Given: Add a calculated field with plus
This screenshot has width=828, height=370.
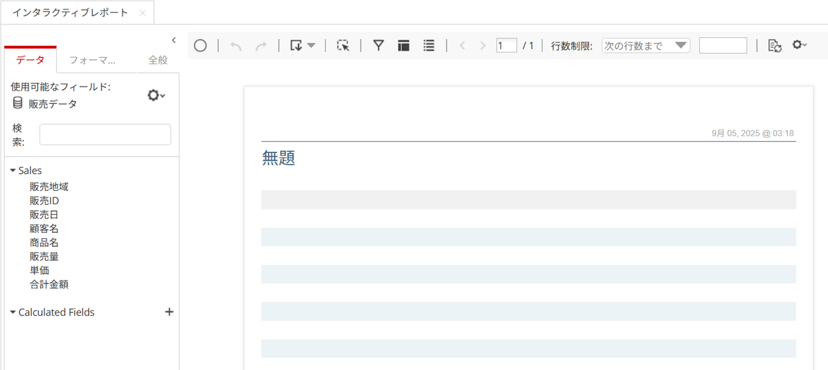Looking at the screenshot, I should 169,312.
